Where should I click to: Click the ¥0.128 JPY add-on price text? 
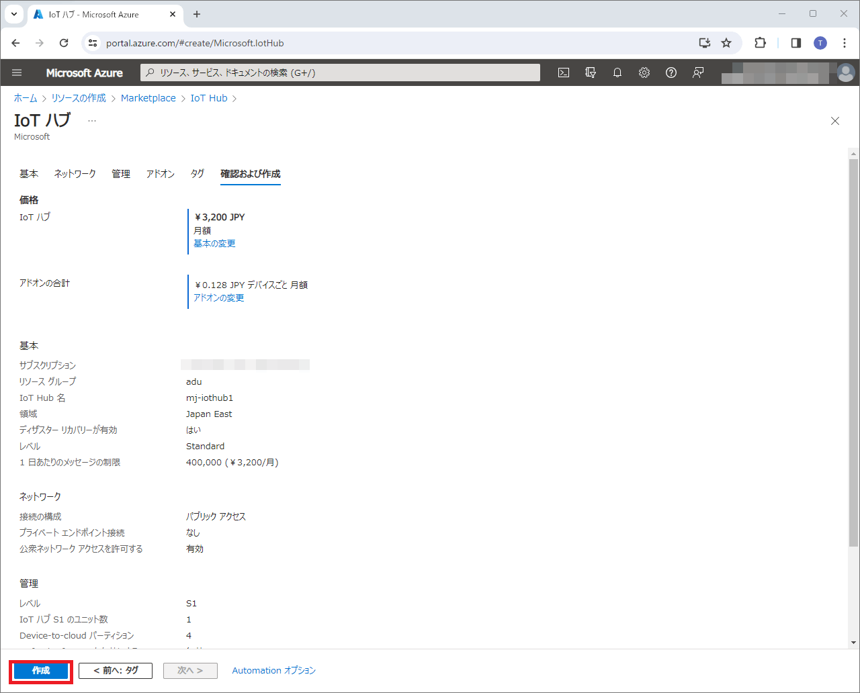click(251, 285)
